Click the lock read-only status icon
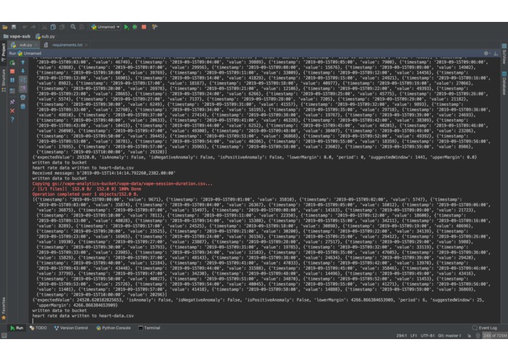 [469, 335]
